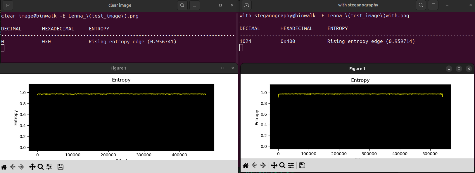475x173 pixels.
Task: Maximize the clear image terminal window
Action: pyautogui.click(x=220, y=5)
